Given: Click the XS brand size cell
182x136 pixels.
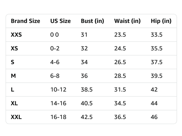Looking at the screenshot, I should (x=14, y=48).
